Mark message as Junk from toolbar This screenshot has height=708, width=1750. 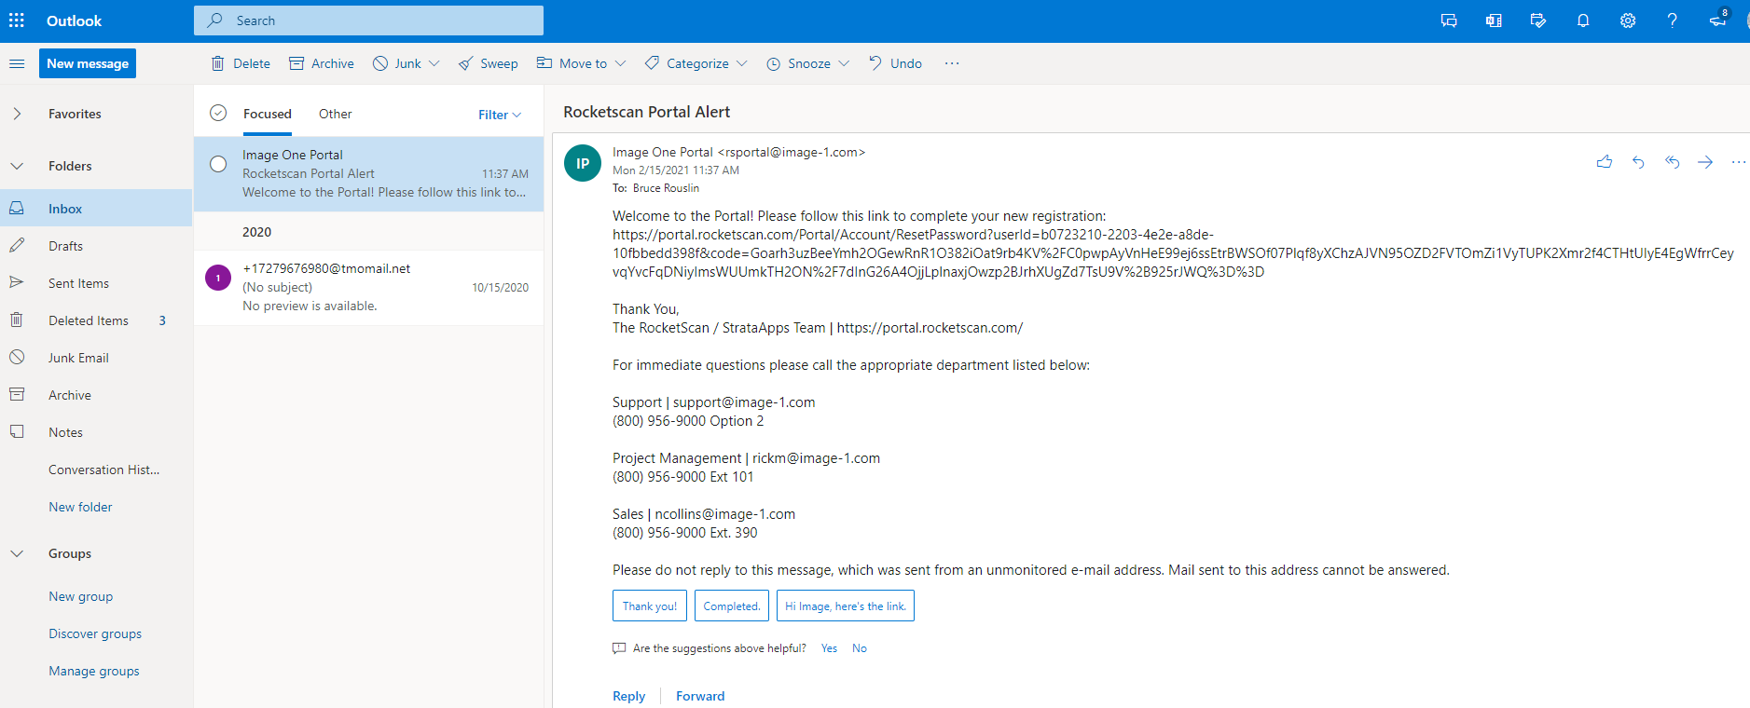(x=397, y=63)
